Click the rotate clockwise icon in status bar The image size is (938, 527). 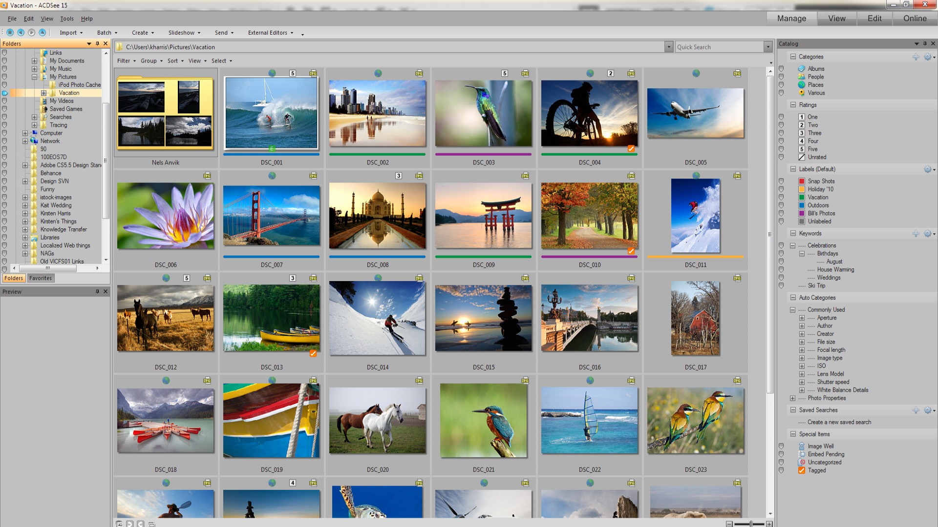pyautogui.click(x=140, y=524)
